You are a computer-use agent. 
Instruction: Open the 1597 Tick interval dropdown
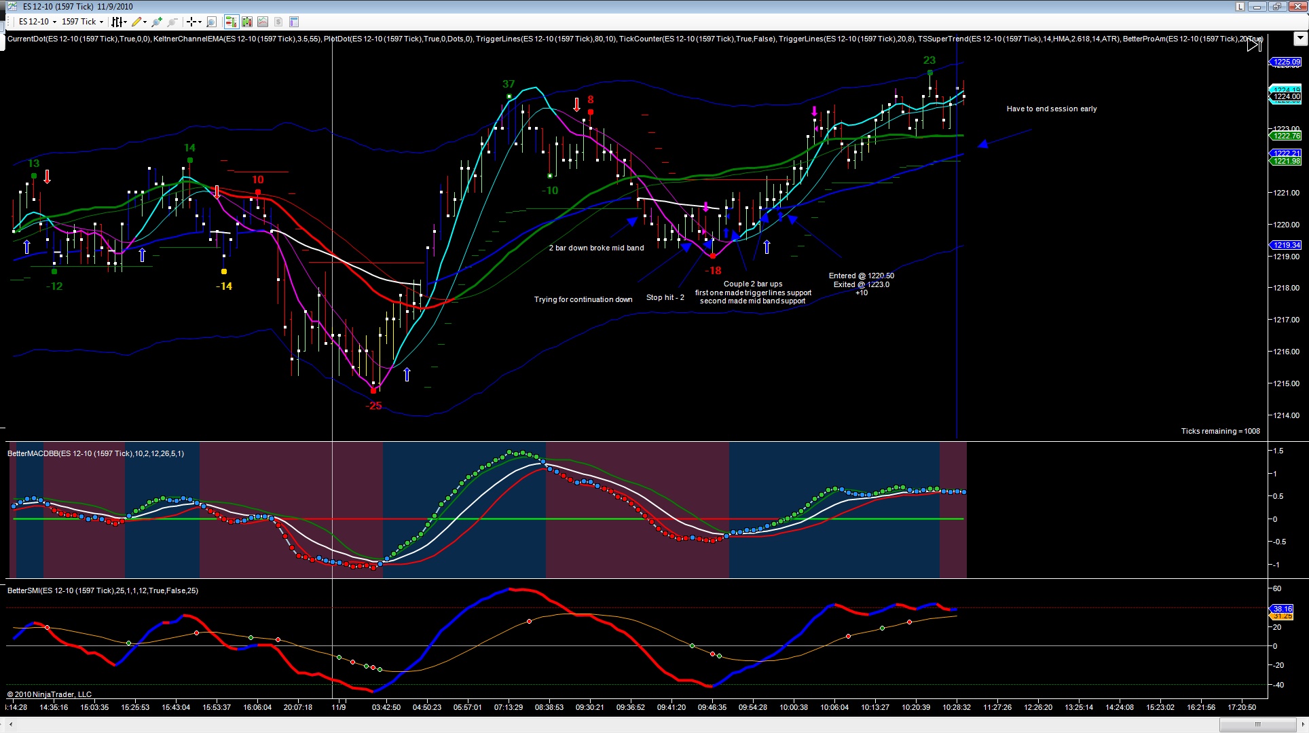82,22
